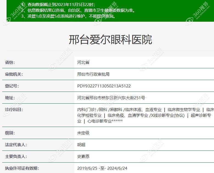Select the 法定代表人 label
This screenshot has height=173, width=214.
(x=16, y=144)
